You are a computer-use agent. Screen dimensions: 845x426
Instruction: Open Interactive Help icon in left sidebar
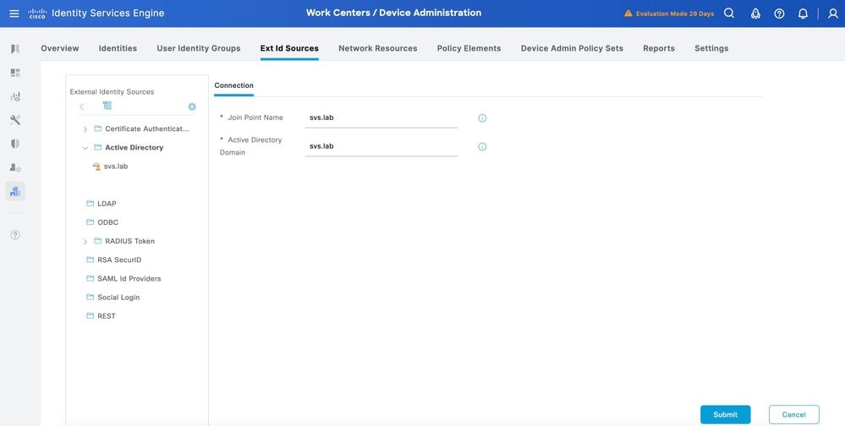pyautogui.click(x=15, y=235)
